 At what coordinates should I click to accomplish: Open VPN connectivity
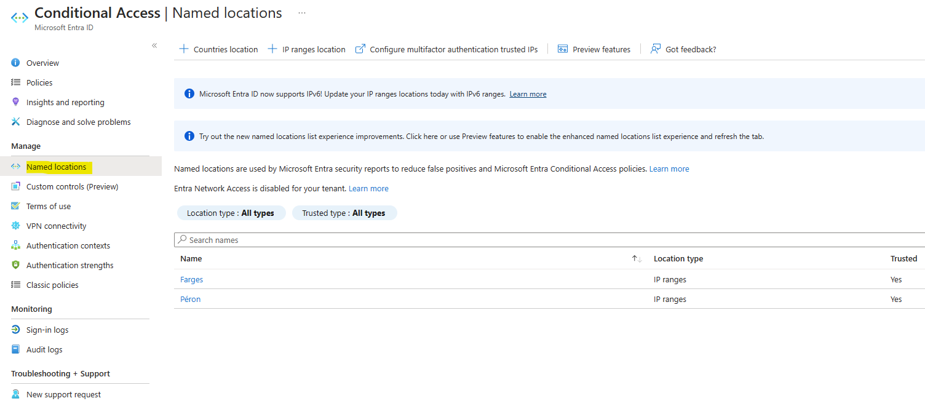point(57,226)
